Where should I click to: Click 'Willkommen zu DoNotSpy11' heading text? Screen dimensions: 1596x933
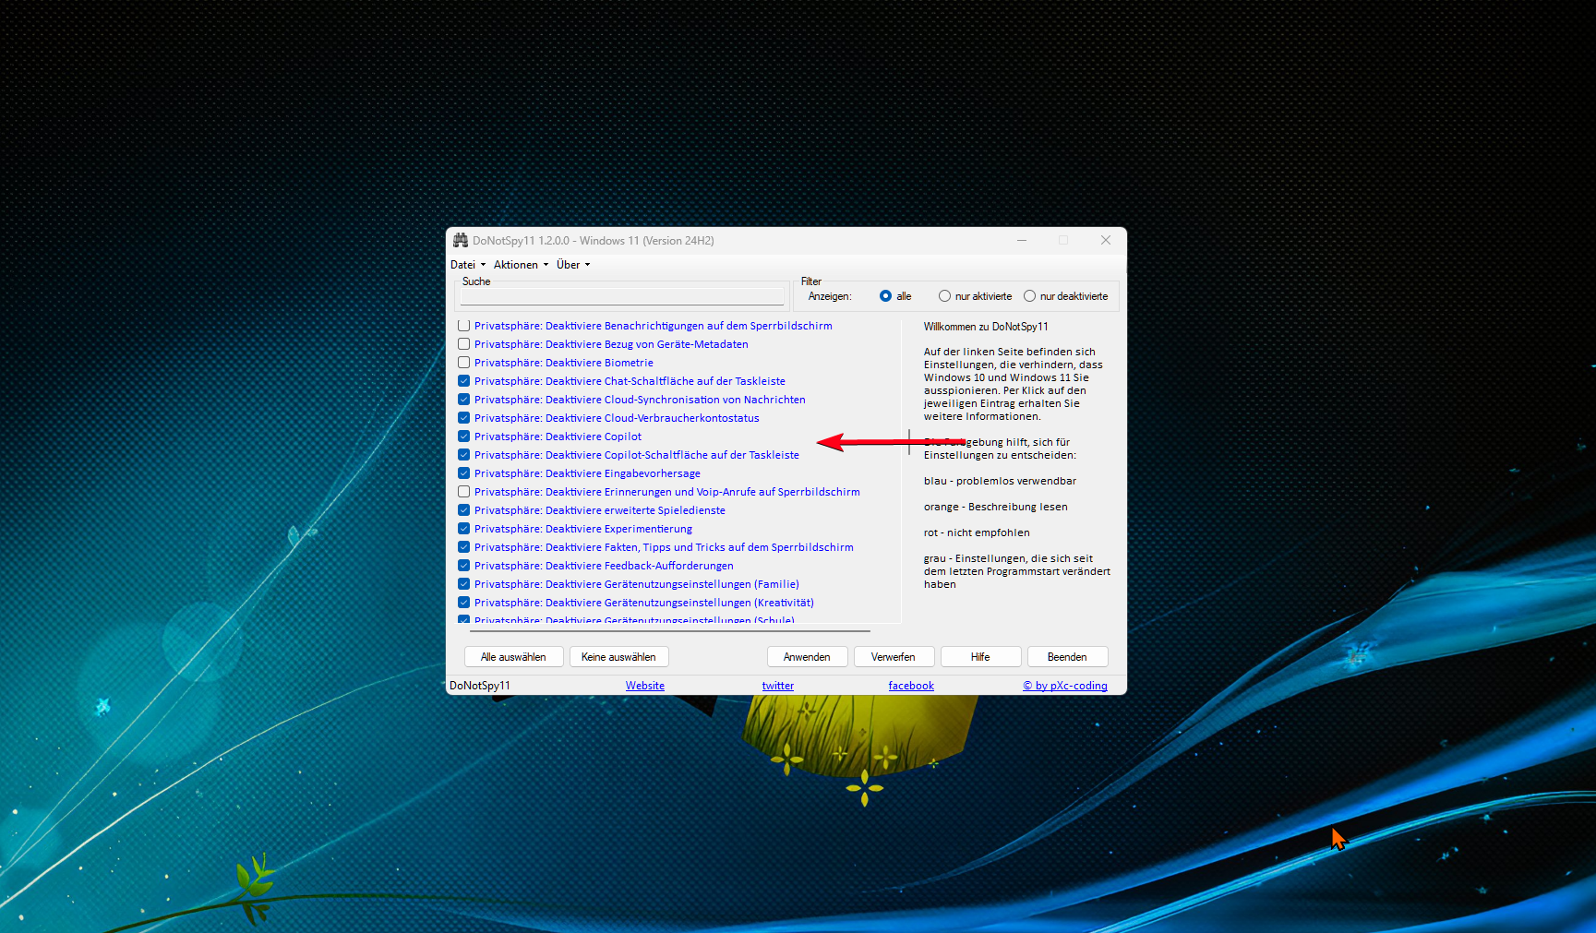(x=986, y=327)
